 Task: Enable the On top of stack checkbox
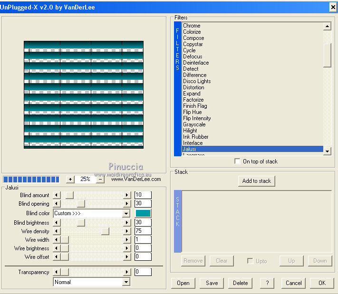238,161
